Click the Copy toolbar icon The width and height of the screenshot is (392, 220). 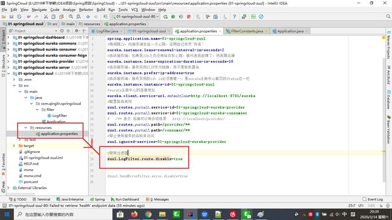click(x=54, y=17)
